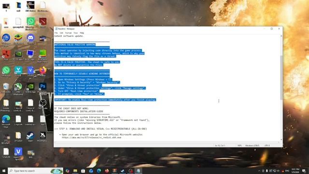The width and height of the screenshot is (309, 174).
Task: Open the Edit menu in Notepad
Action: [x=61, y=33]
